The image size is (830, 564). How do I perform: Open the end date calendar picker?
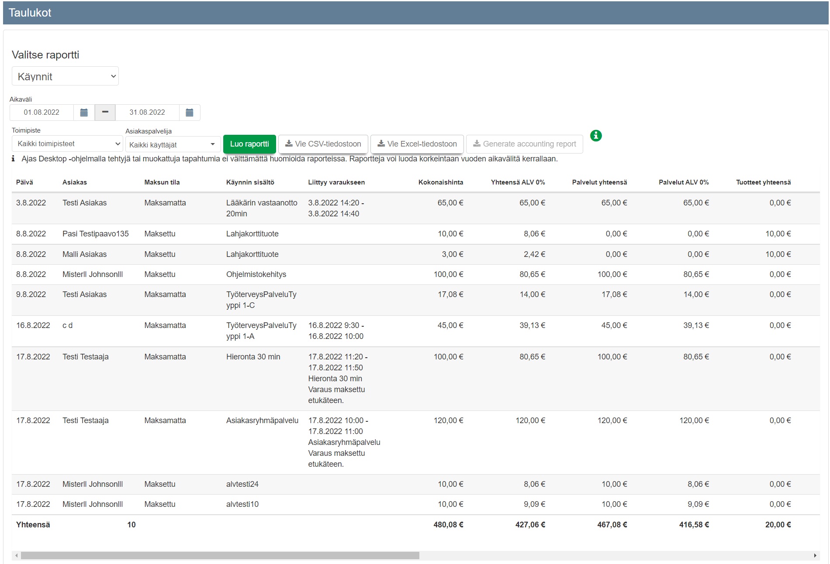point(190,113)
